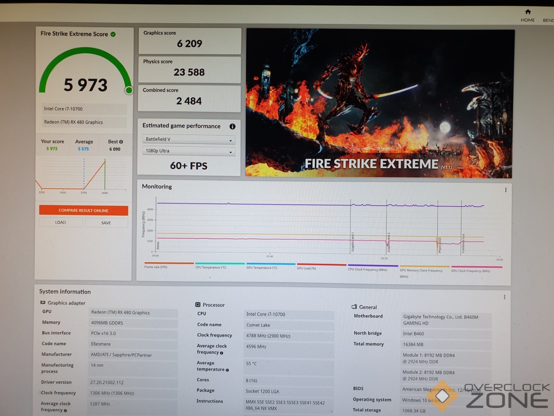Viewport: 554px width, 416px height.
Task: Click the green validation checkmark beside Fire Strike Extreme Score
Action: (113, 34)
